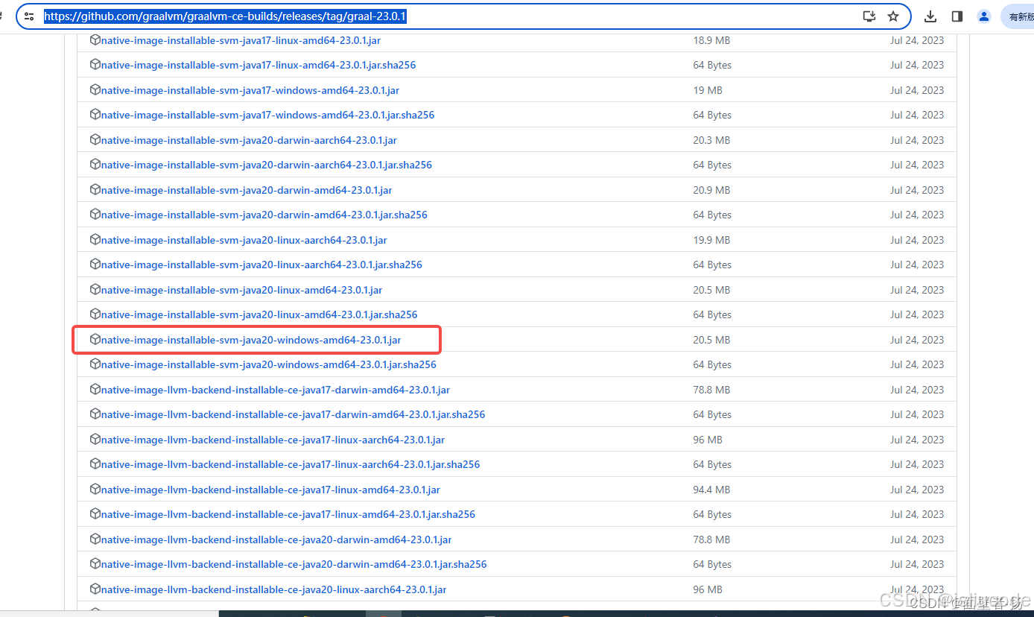Image resolution: width=1034 pixels, height=617 pixels.
Task: Open svm-java20-darwin-aarch64-23.0.1.jar link
Action: coord(249,140)
